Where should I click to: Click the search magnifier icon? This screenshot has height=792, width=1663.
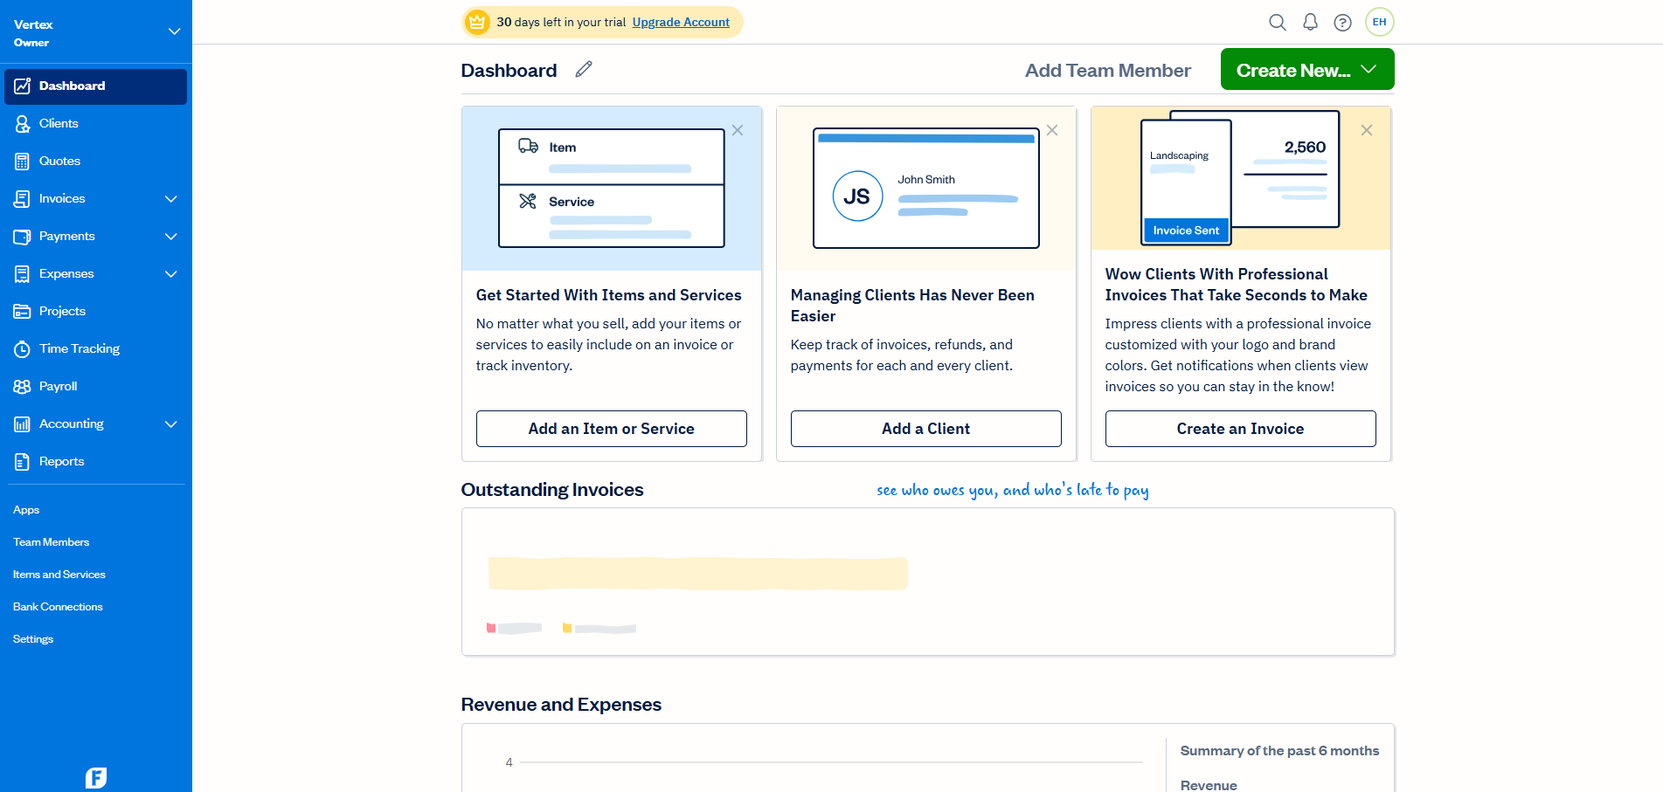point(1277,23)
